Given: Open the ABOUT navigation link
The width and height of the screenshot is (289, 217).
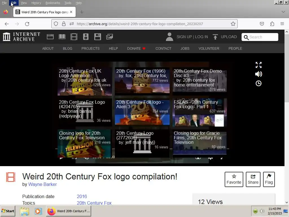Looking at the screenshot, I should (x=48, y=48).
